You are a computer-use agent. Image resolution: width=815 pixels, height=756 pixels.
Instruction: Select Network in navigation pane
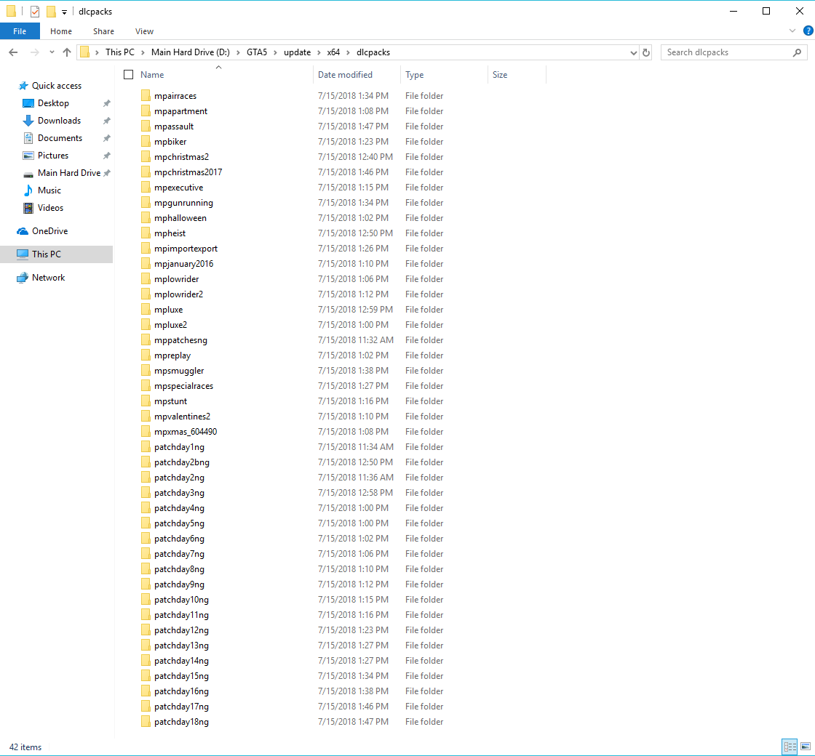[48, 277]
